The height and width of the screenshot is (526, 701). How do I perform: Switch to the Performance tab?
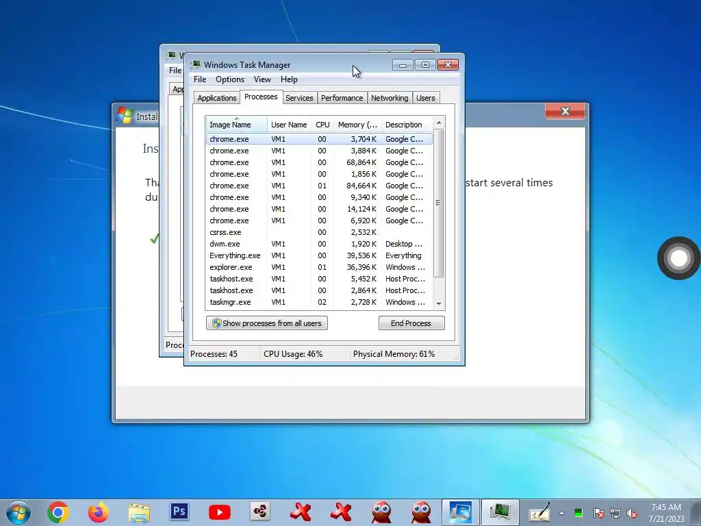342,98
